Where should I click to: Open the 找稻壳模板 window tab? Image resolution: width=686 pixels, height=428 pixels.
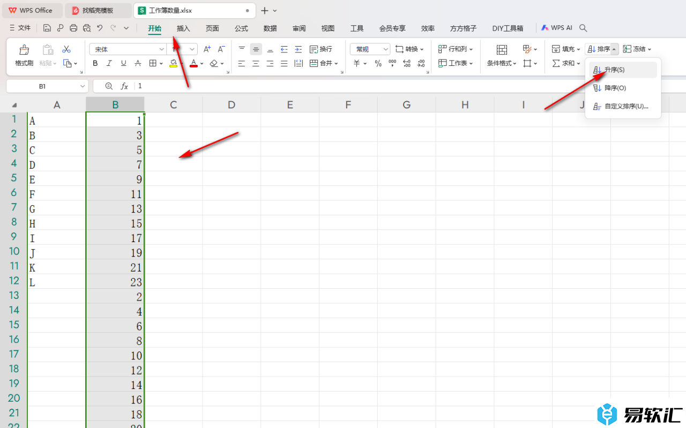98,10
